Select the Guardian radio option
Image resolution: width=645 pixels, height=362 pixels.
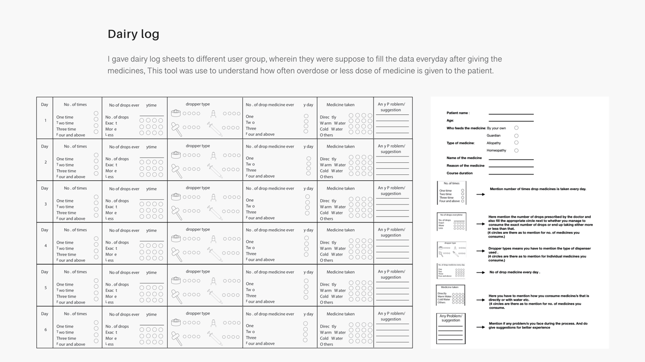tap(516, 136)
